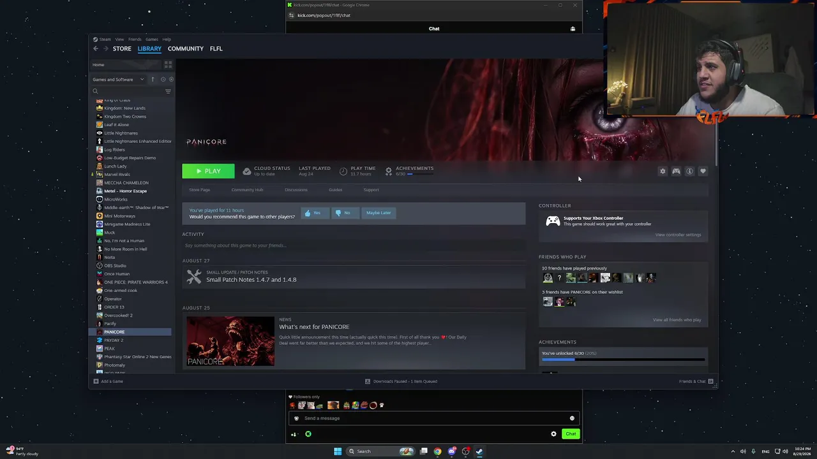Open the FLFL profile tab

[216, 48]
